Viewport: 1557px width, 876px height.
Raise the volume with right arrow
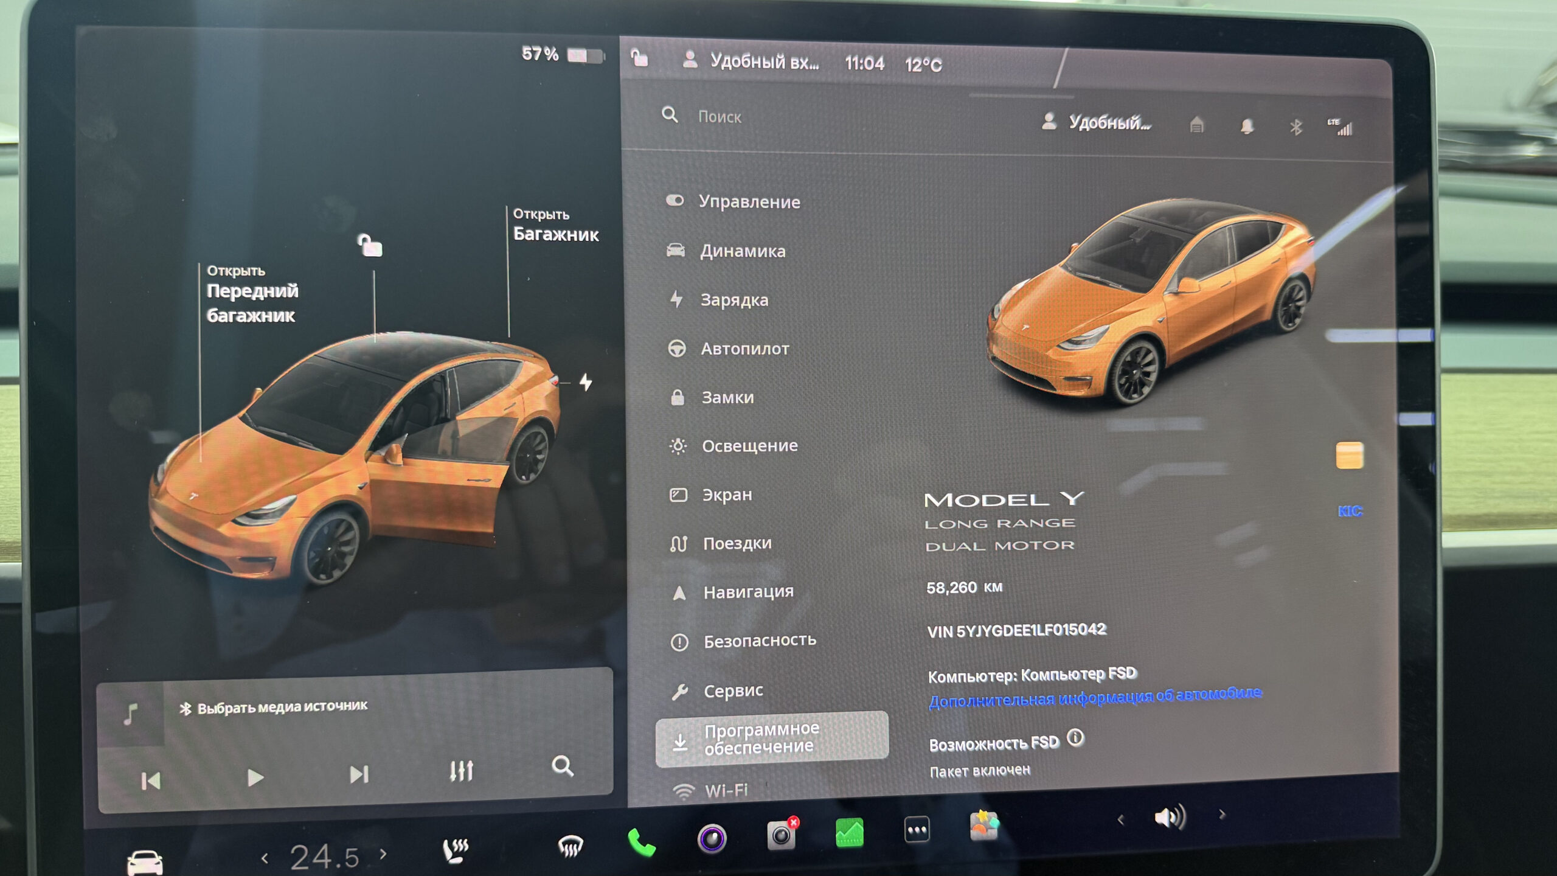click(1222, 815)
